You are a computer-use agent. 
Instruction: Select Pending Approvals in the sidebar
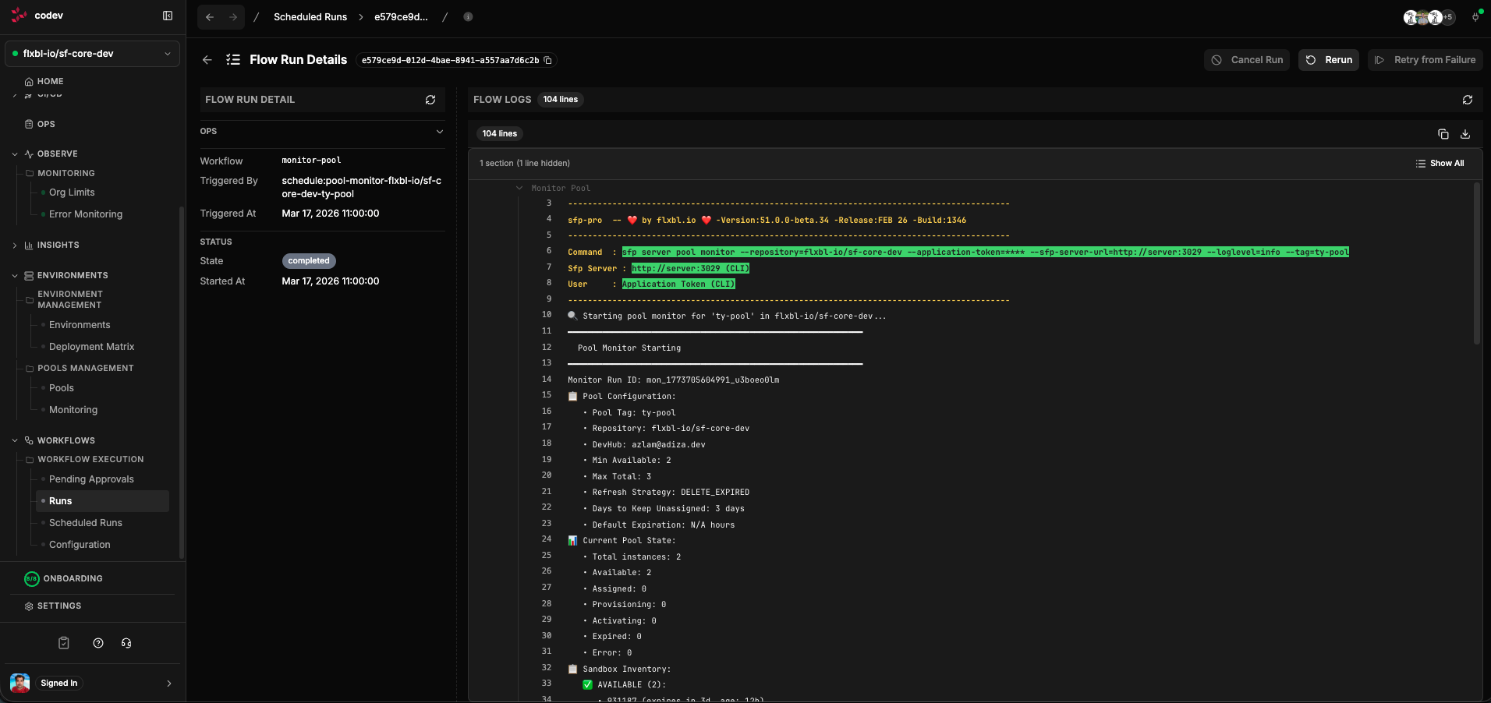[x=91, y=479]
